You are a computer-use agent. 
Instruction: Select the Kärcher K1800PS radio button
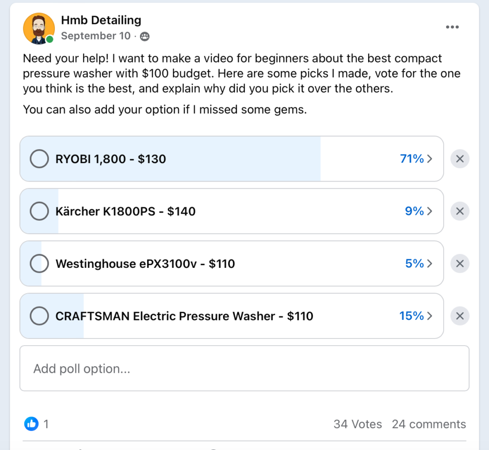click(39, 211)
